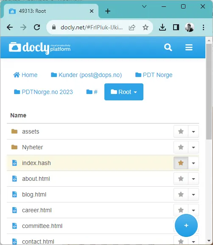Open dropdown arrow for blog.html
This screenshot has width=213, height=245.
(193, 194)
